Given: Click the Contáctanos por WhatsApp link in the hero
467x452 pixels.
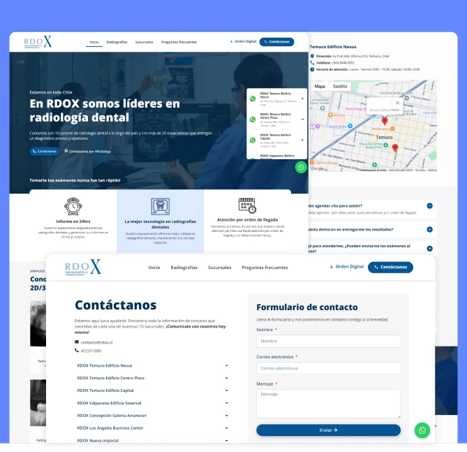Looking at the screenshot, I should pyautogui.click(x=88, y=151).
